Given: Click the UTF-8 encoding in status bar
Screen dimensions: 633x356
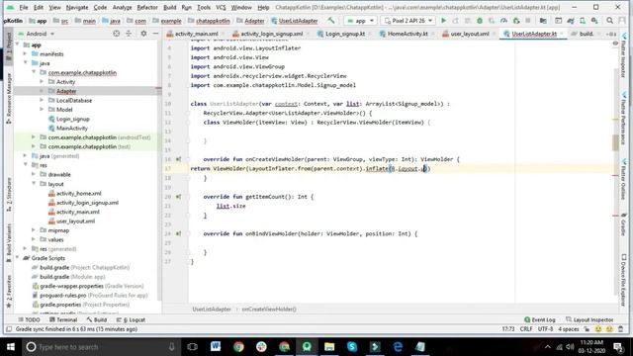Looking at the screenshot, I should pos(545,329).
